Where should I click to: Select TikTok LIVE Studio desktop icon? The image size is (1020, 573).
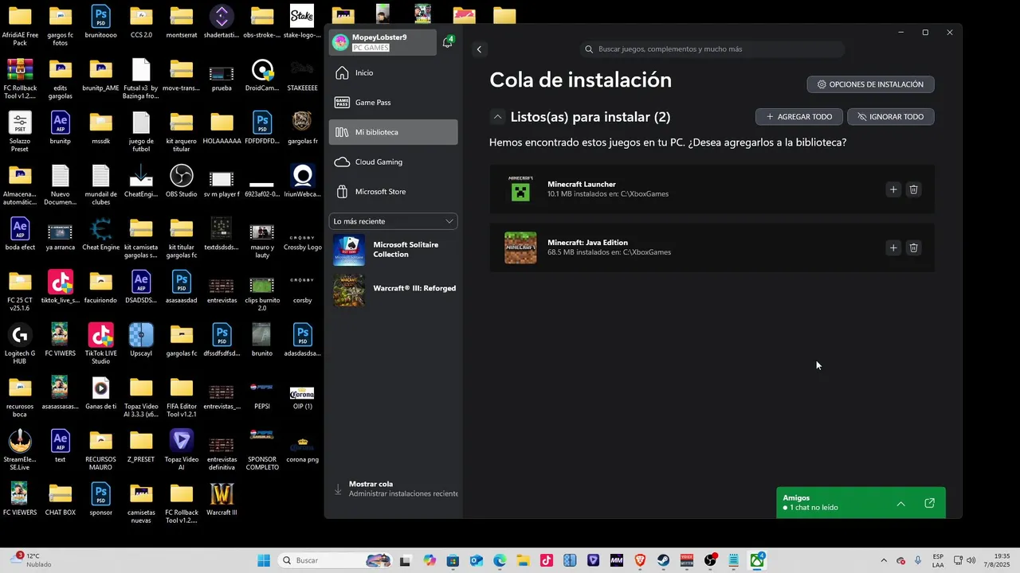[100, 345]
